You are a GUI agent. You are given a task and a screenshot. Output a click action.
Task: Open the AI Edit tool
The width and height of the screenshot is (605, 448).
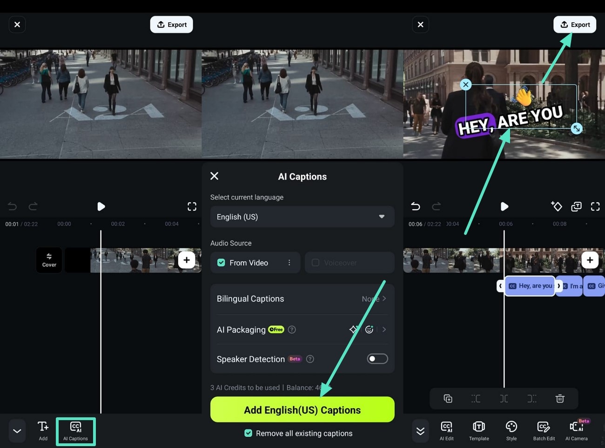tap(446, 431)
